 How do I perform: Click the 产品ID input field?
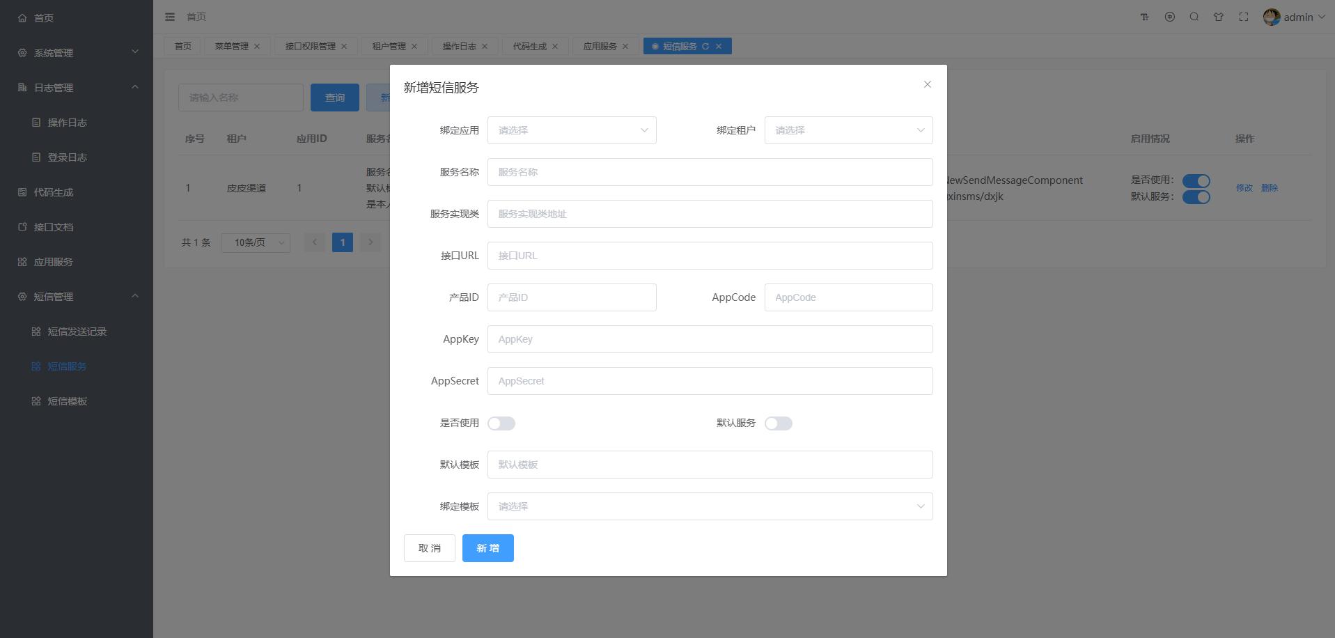click(572, 297)
